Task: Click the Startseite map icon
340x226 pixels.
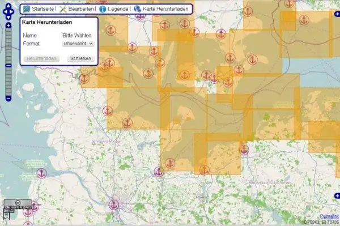Action: (27, 9)
